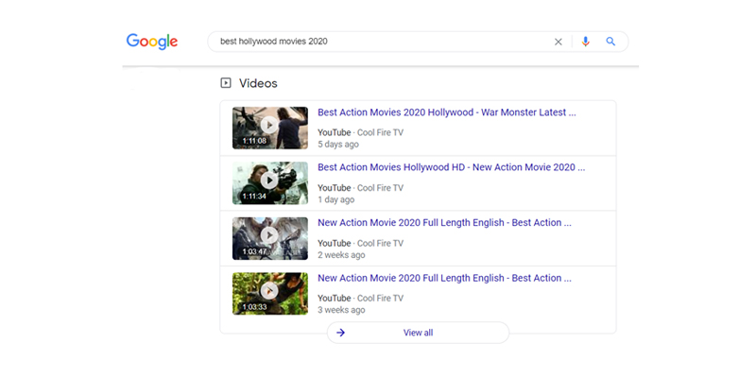Click the 'Videos' section heading
The width and height of the screenshot is (756, 378).
coord(258,83)
